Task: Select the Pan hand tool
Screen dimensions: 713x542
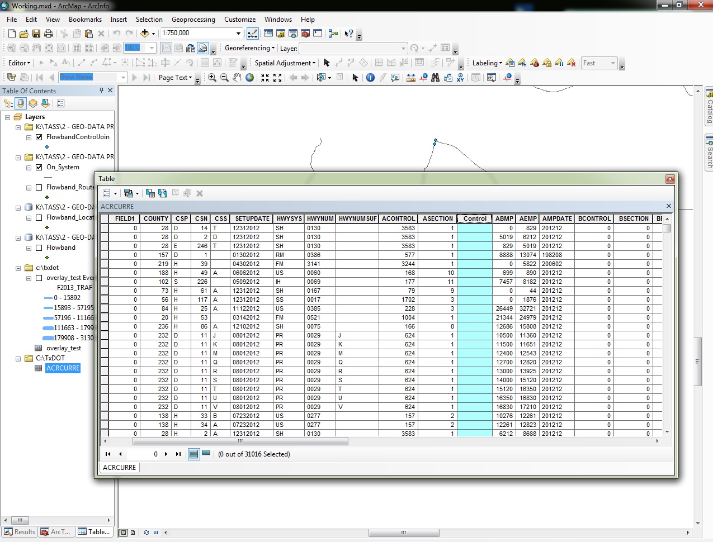Action: tap(237, 78)
